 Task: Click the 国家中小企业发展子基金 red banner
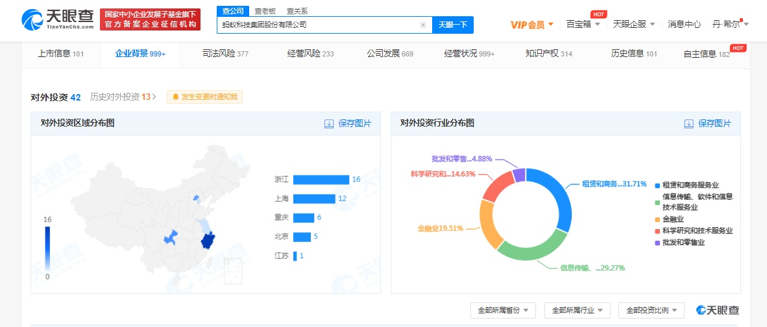click(150, 19)
